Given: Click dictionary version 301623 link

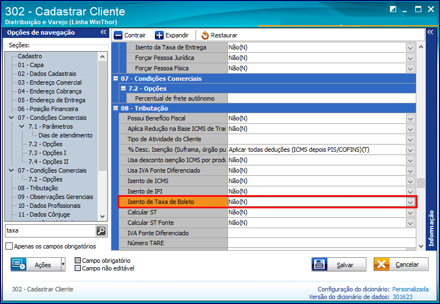Looking at the screenshot, I should [x=403, y=297].
